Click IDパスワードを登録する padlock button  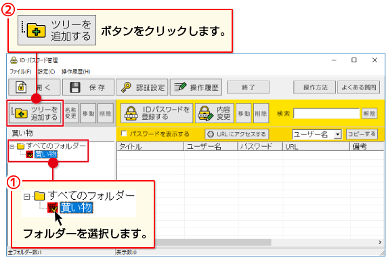click(156, 113)
